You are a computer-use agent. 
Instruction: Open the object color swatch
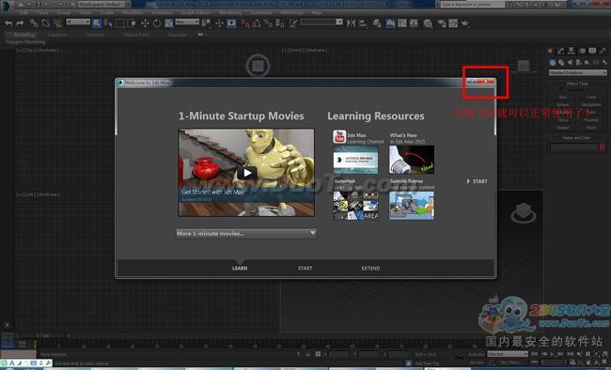pos(602,146)
